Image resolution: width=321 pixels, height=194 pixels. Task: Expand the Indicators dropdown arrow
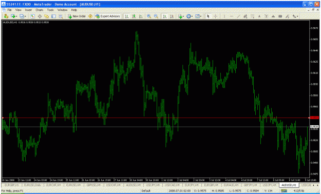pyautogui.click(x=183, y=16)
